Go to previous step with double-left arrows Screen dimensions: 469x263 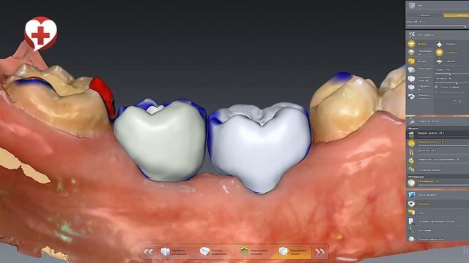coord(148,252)
